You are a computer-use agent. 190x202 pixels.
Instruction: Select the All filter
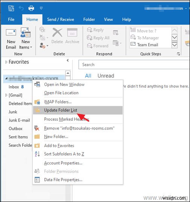pos(88,76)
